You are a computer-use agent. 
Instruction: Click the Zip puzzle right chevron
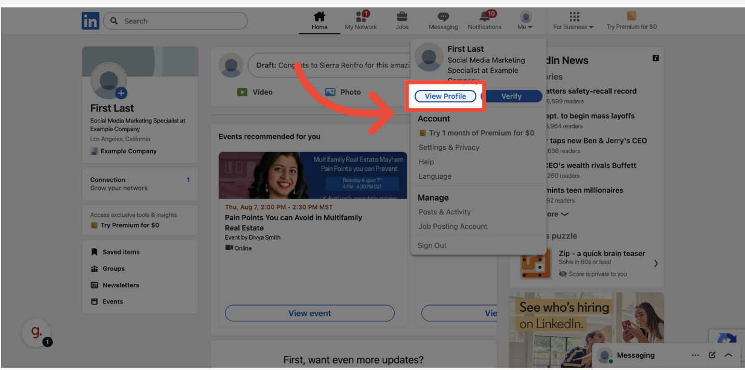[x=656, y=263]
